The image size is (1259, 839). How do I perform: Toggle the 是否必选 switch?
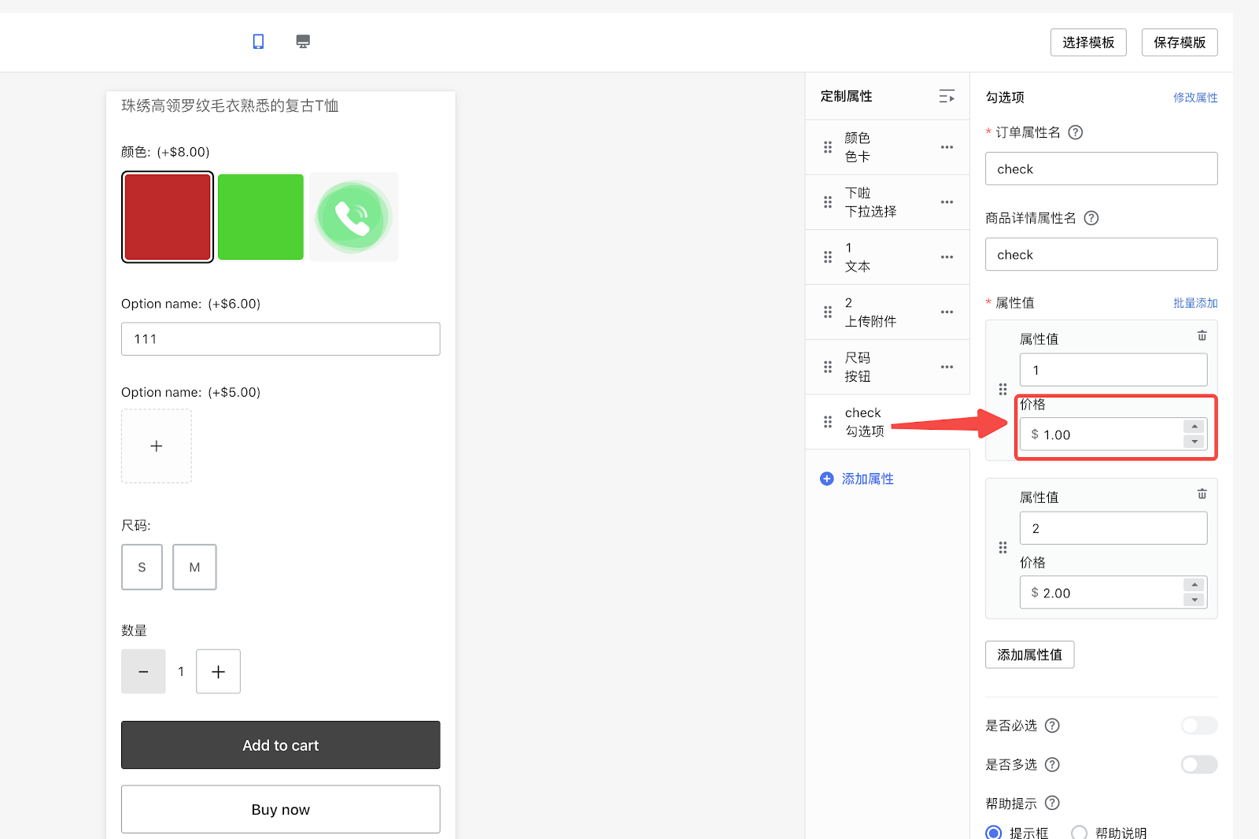(1199, 726)
